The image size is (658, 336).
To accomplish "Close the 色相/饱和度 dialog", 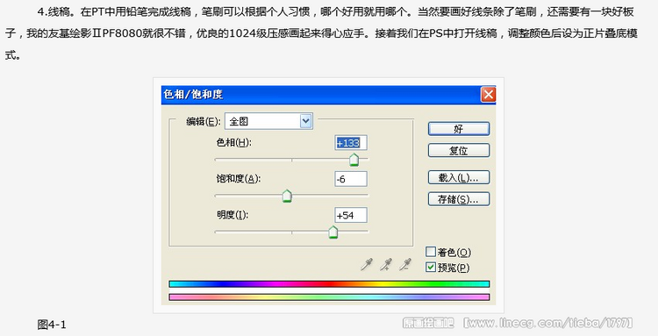I will click(488, 95).
